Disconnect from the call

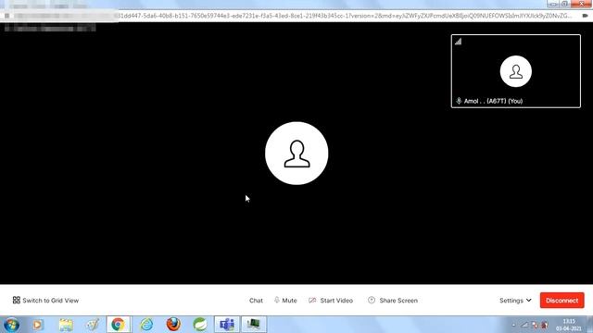coord(562,300)
